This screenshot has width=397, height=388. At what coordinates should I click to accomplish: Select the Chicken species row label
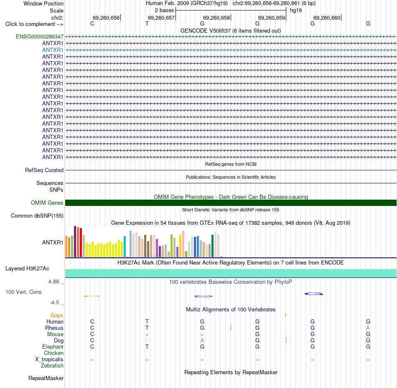pyautogui.click(x=53, y=353)
